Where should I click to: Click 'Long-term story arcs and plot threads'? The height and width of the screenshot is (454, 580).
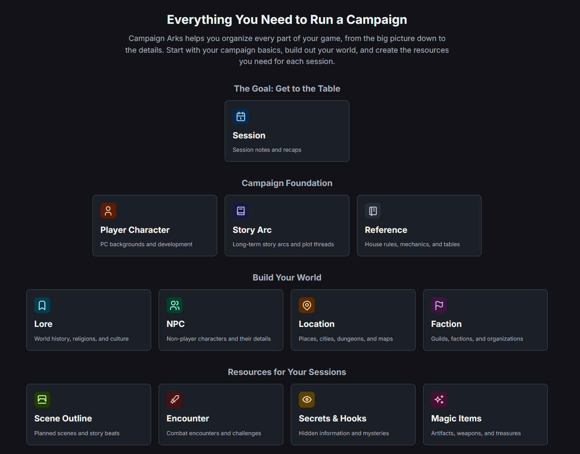pos(283,244)
